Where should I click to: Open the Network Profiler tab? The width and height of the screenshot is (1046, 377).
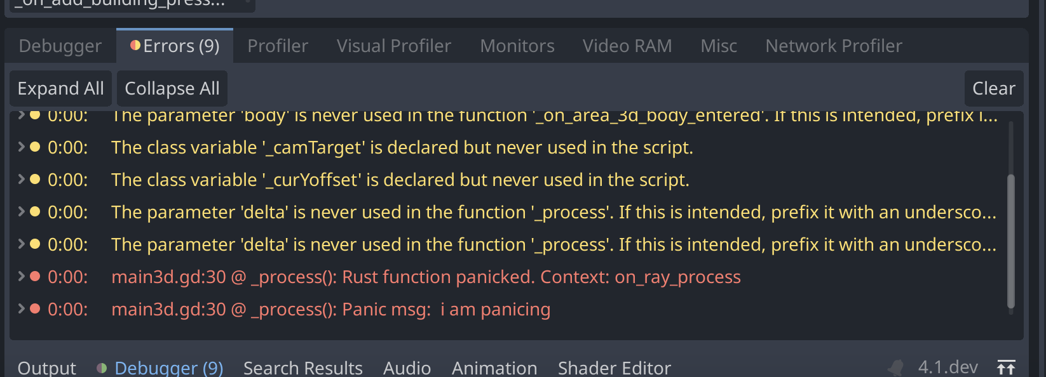833,45
